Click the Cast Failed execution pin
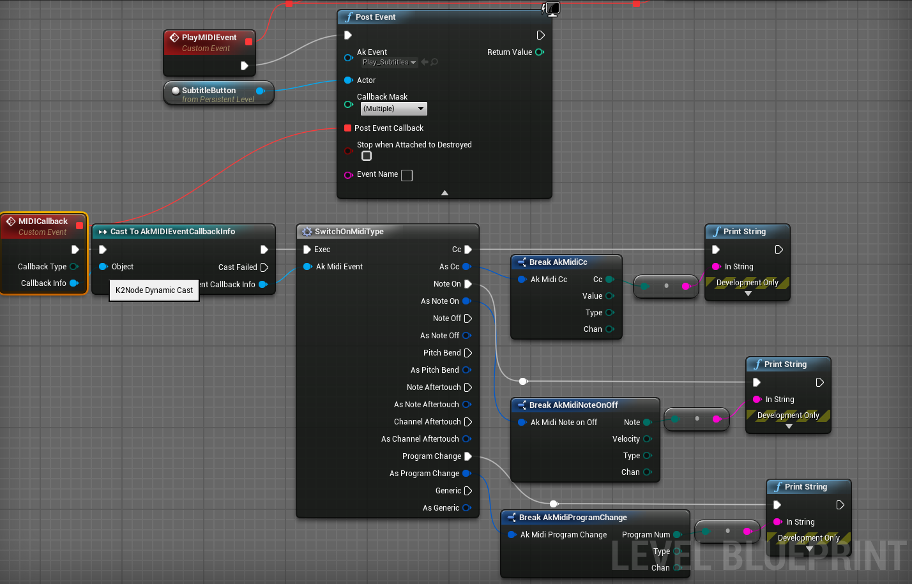 click(x=264, y=267)
